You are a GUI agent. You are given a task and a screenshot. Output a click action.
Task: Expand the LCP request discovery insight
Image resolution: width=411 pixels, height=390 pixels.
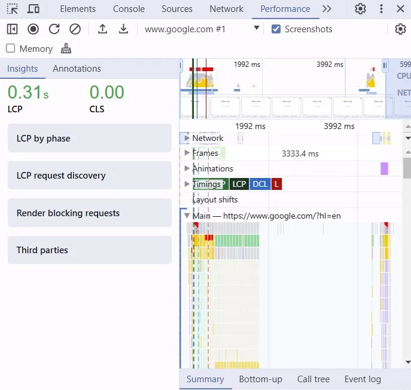[x=90, y=176]
